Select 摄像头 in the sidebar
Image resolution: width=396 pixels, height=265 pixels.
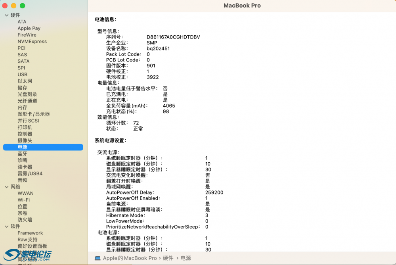(25, 140)
